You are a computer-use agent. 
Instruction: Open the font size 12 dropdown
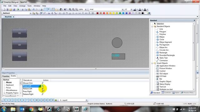(131, 10)
